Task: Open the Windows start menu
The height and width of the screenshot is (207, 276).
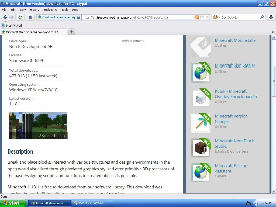Action: coord(13,203)
